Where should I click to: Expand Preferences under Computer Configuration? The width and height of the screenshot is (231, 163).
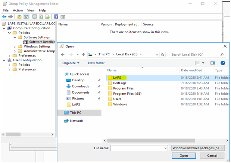pos(9,56)
